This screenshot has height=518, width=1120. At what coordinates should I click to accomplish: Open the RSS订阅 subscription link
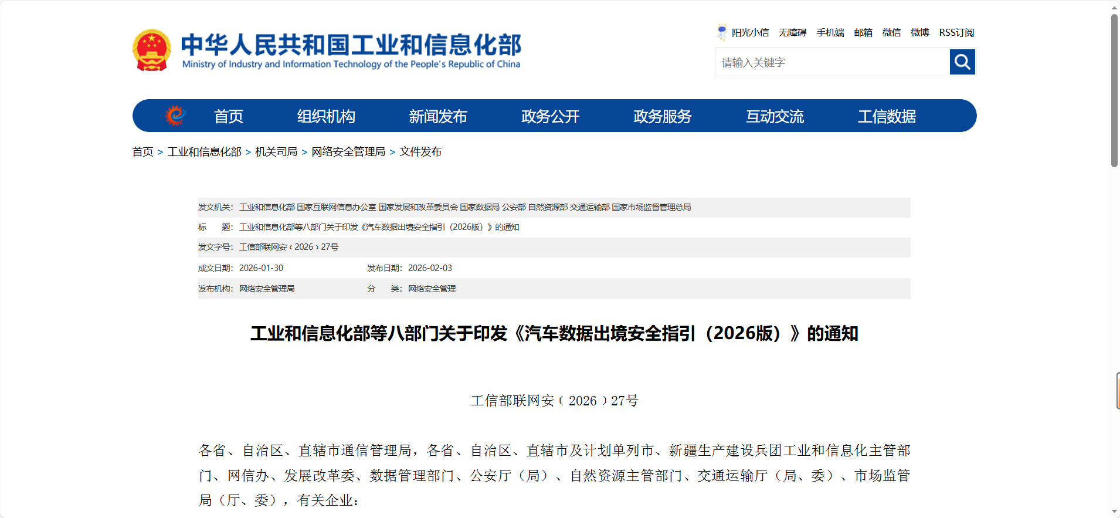point(956,32)
